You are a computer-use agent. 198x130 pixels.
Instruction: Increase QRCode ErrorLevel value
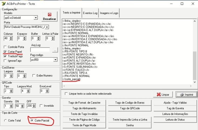(x=47, y=90)
